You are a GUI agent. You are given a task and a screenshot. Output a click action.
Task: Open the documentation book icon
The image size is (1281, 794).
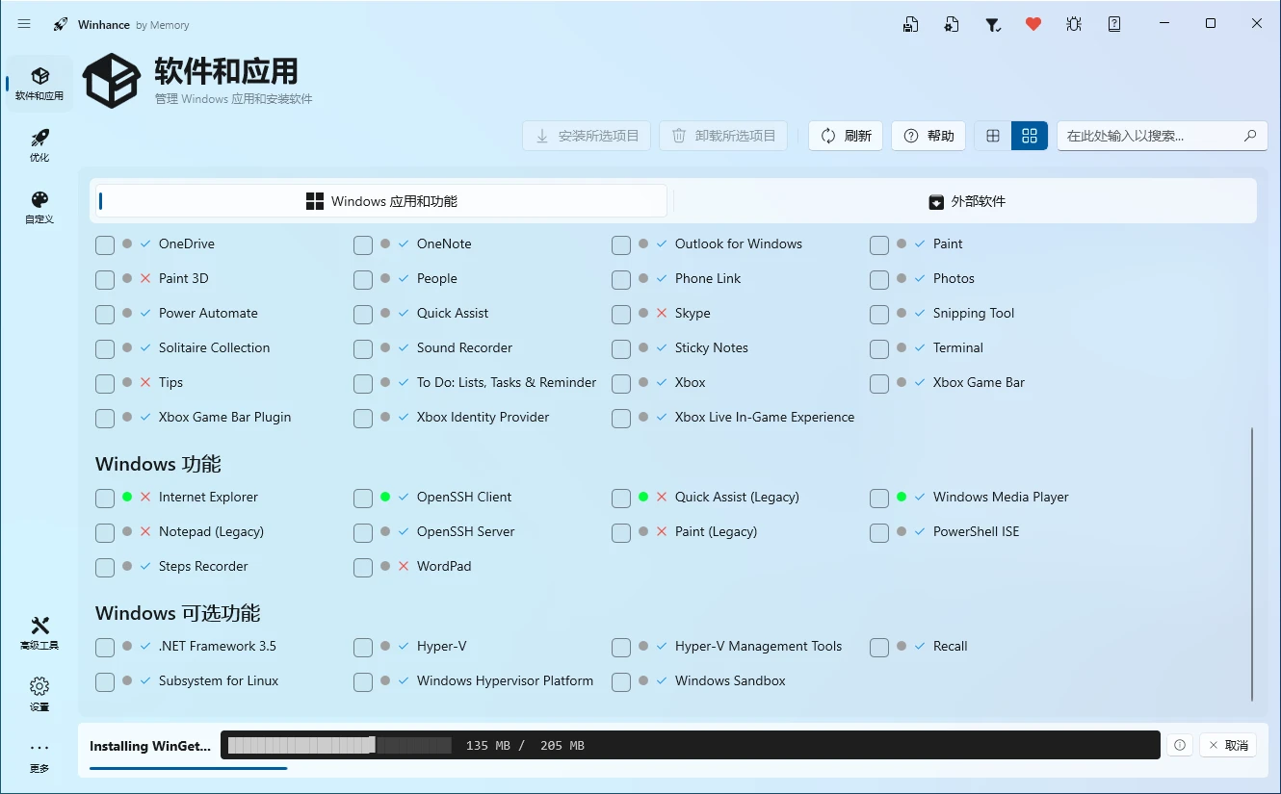(x=1114, y=25)
